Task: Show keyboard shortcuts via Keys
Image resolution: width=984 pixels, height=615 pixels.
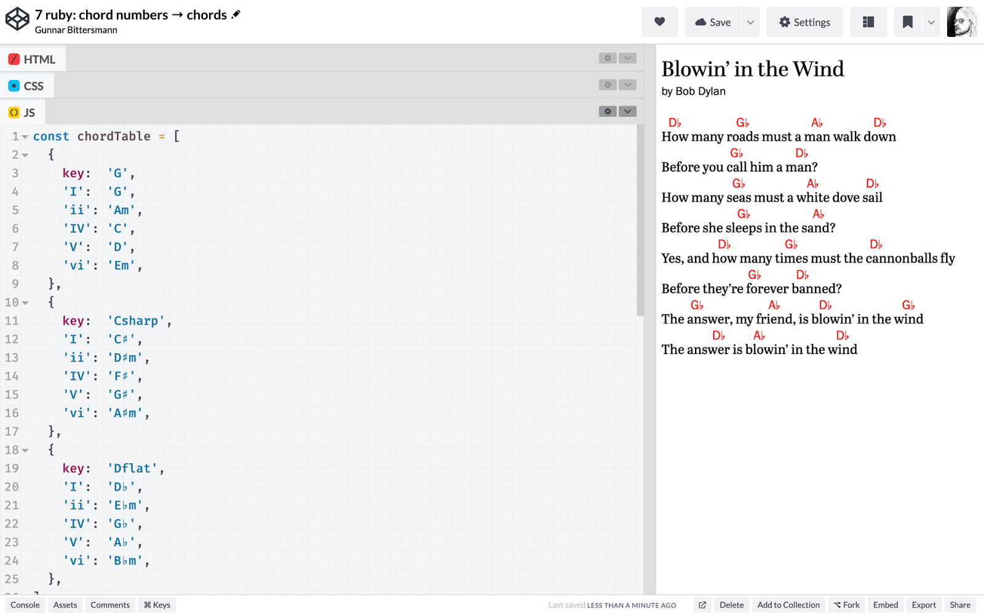Action: pos(157,605)
